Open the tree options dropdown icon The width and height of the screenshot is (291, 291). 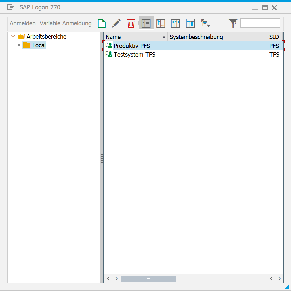tap(205, 23)
